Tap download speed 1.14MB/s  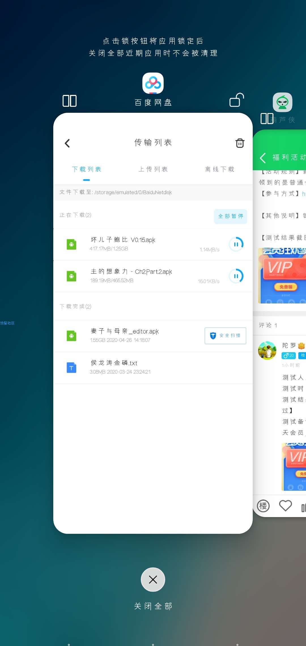pos(210,250)
